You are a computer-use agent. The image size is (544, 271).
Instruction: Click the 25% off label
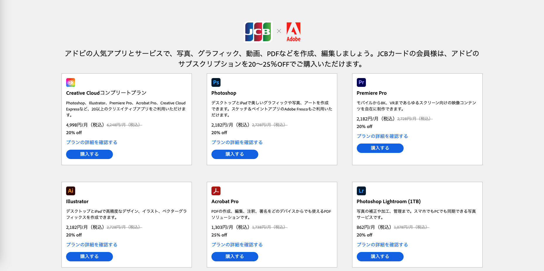pyautogui.click(x=219, y=235)
